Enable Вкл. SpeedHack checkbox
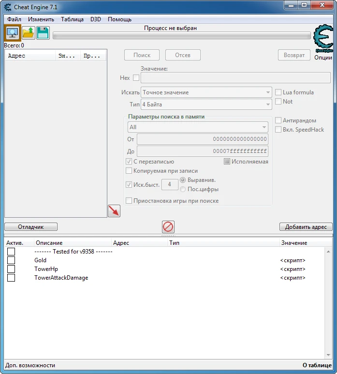The image size is (337, 374). click(x=278, y=130)
